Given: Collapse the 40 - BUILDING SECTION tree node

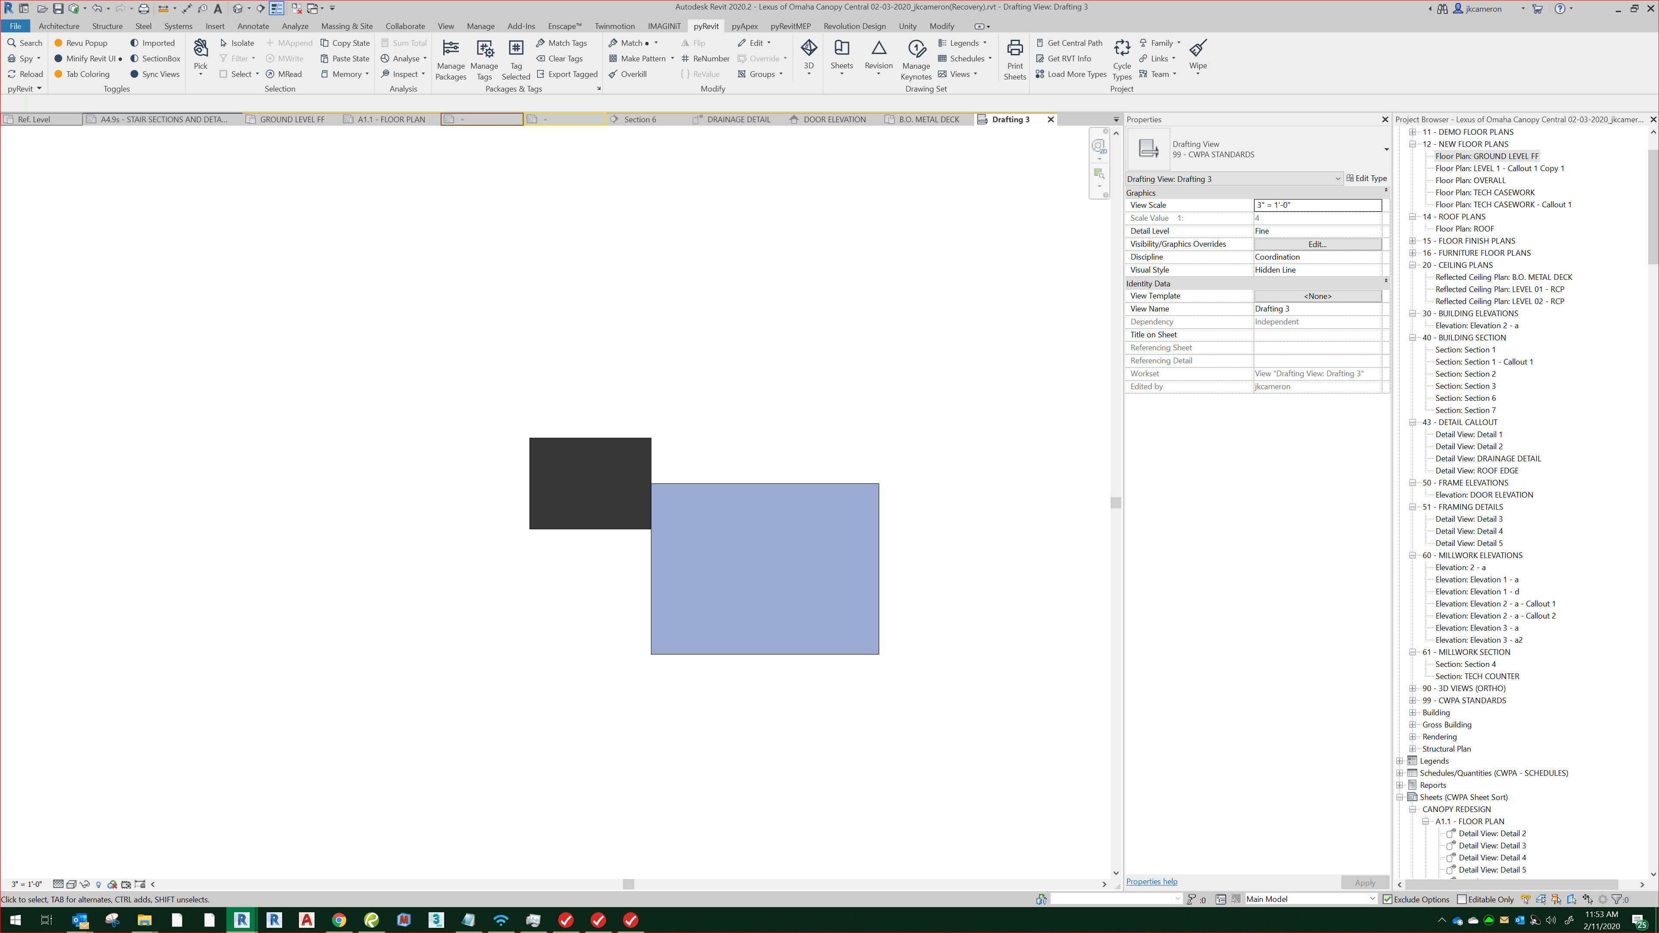Looking at the screenshot, I should pos(1412,337).
